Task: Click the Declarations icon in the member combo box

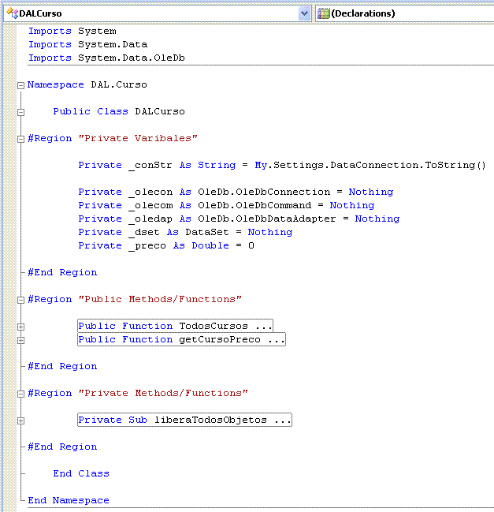Action: pos(324,13)
